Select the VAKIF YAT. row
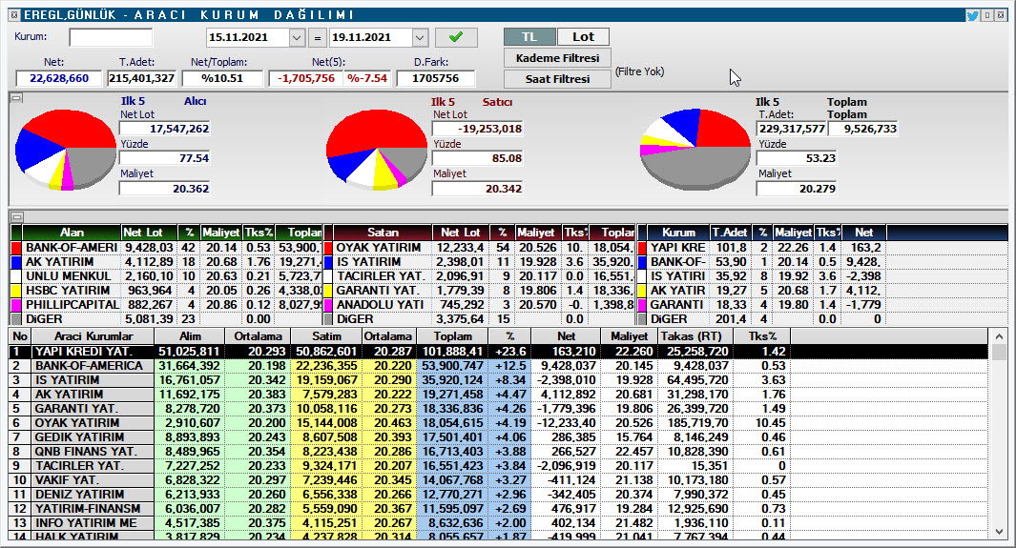The width and height of the screenshot is (1016, 548). pyautogui.click(x=498, y=479)
